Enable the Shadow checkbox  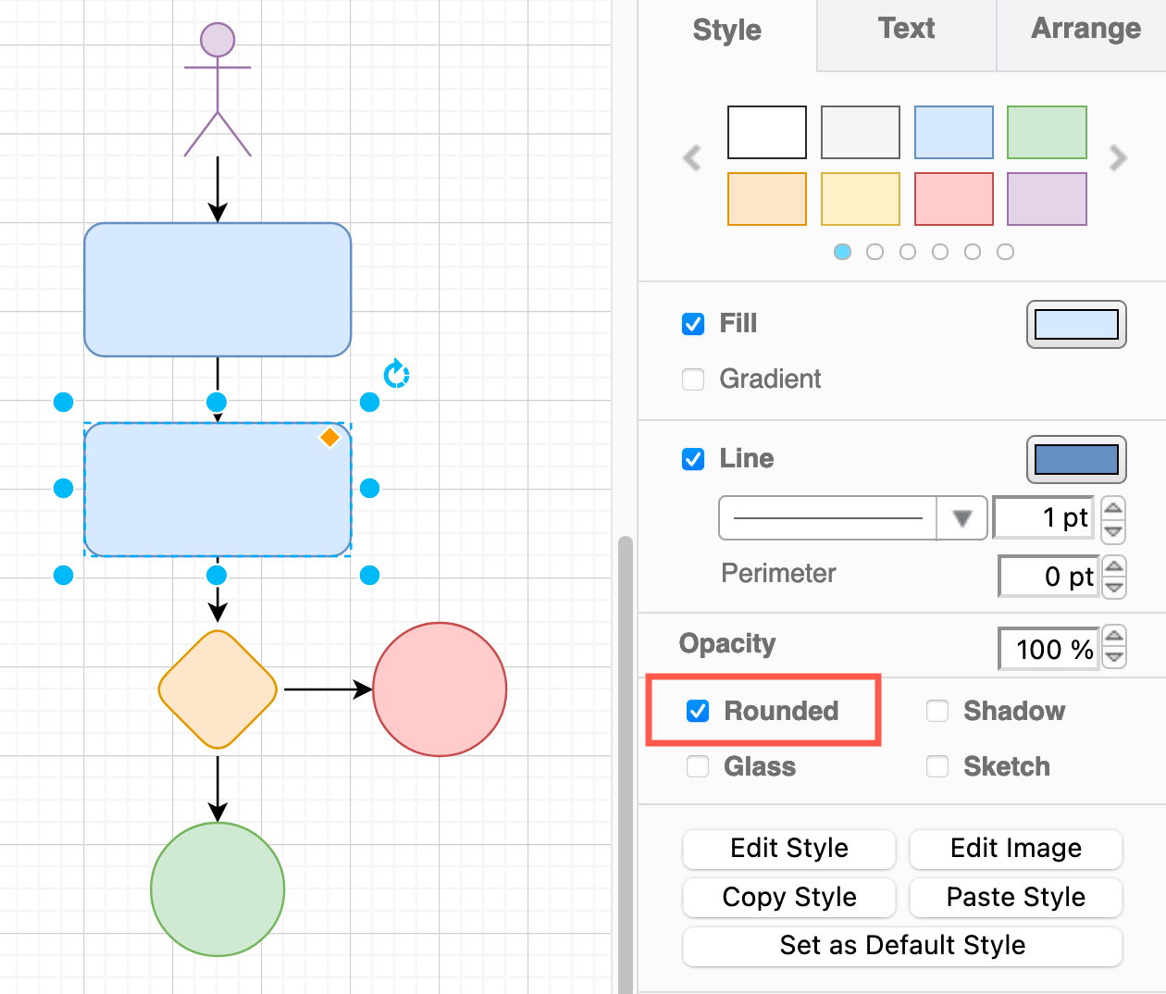click(937, 711)
